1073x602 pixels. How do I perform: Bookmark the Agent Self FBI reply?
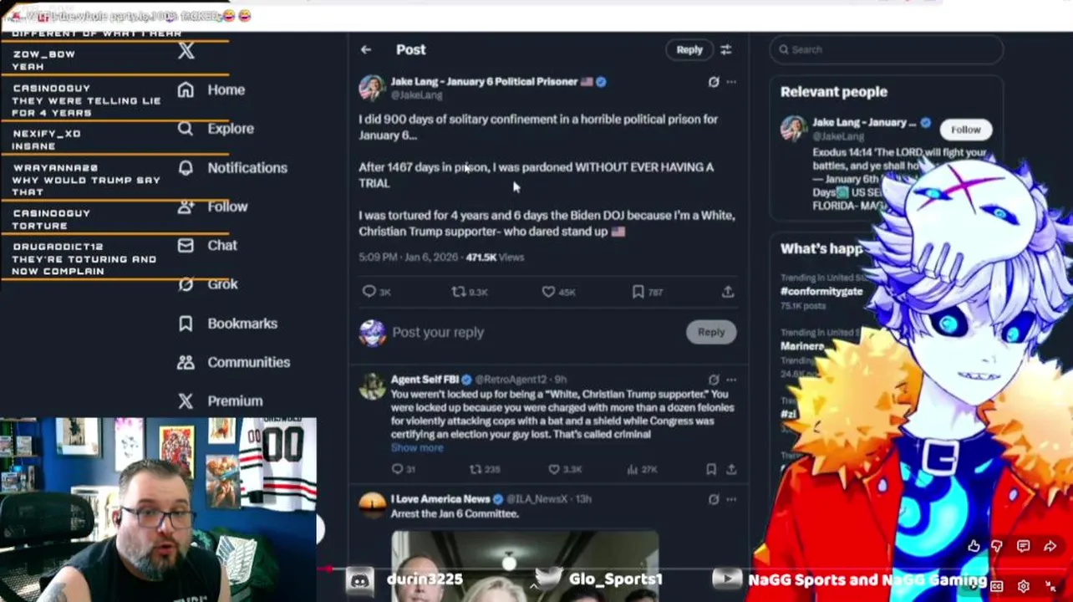711,469
